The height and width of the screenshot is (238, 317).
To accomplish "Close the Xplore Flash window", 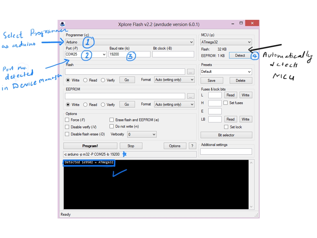I will pyautogui.click(x=252, y=23).
